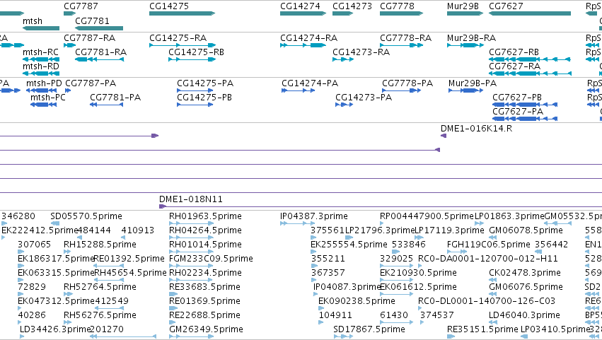Click the SD17867.5prime EST label
602x340 pixels.
click(369, 329)
